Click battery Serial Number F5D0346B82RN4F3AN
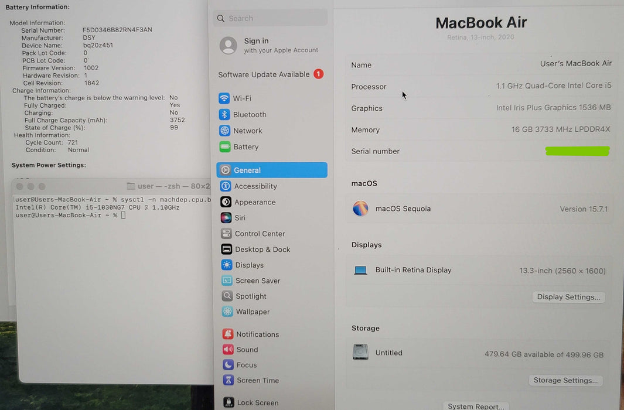Image resolution: width=624 pixels, height=410 pixels. 117,30
